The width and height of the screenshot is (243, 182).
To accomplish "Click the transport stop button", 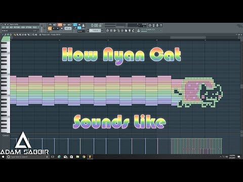I will pos(58,28).
